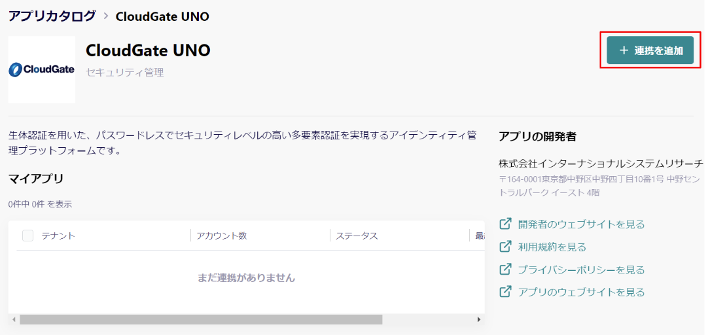This screenshot has height=335, width=708.
Task: Click the horizontal scrollbar right arrow
Action: pos(479,320)
